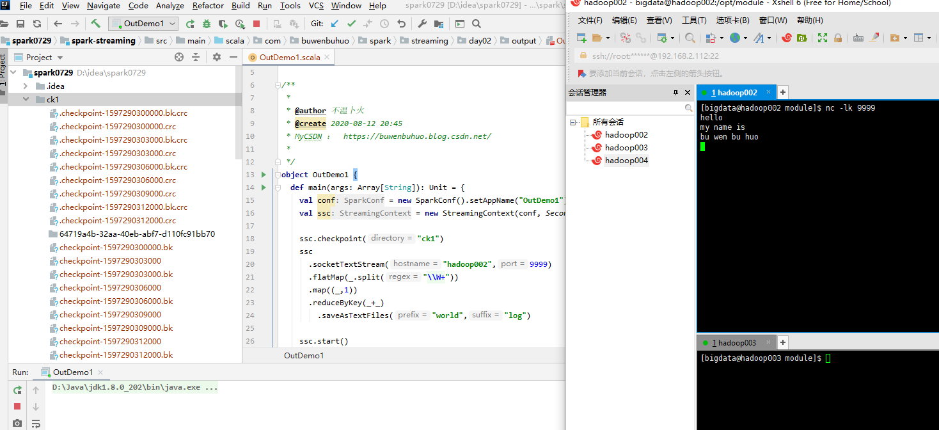This screenshot has height=430, width=939.
Task: Collapse spark0729 project root
Action: (x=14, y=72)
